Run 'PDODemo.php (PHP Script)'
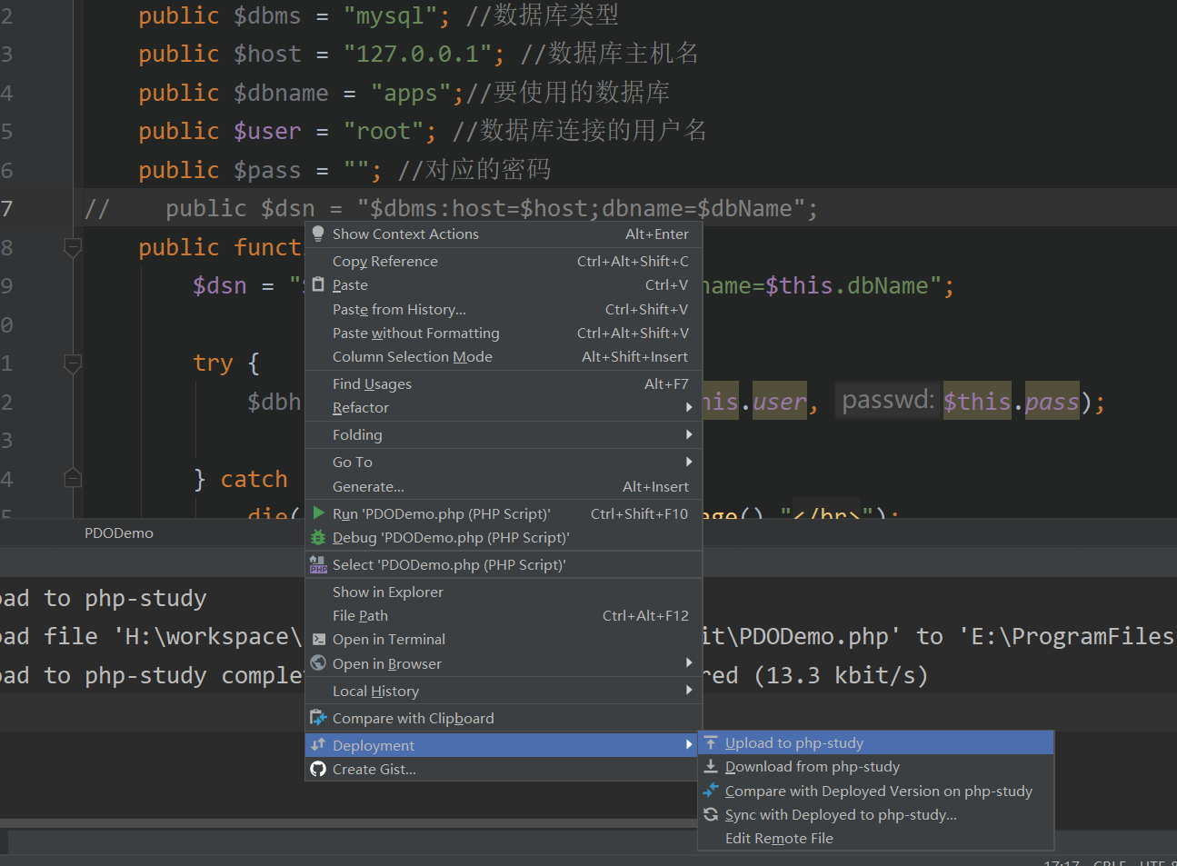 point(504,513)
